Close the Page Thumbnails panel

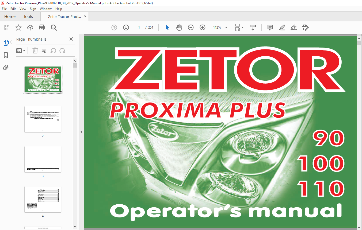[71, 39]
